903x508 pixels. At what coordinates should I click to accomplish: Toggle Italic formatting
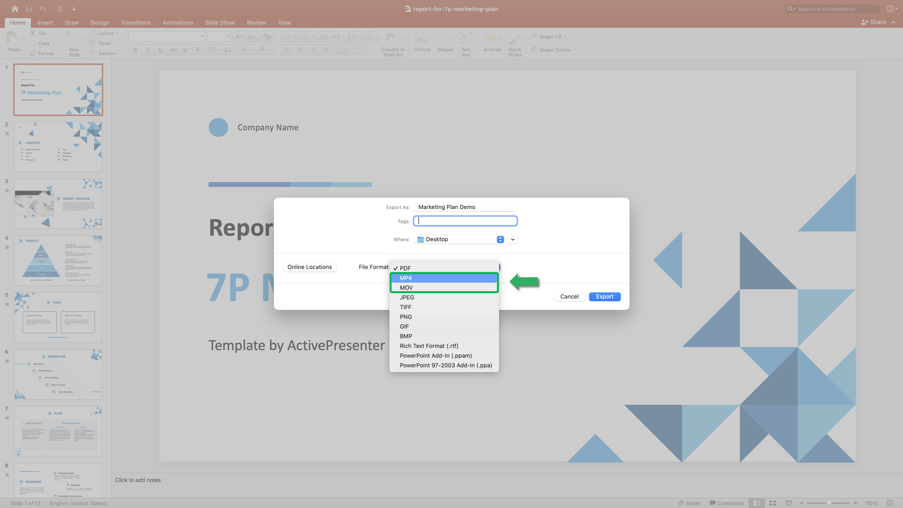pos(148,50)
